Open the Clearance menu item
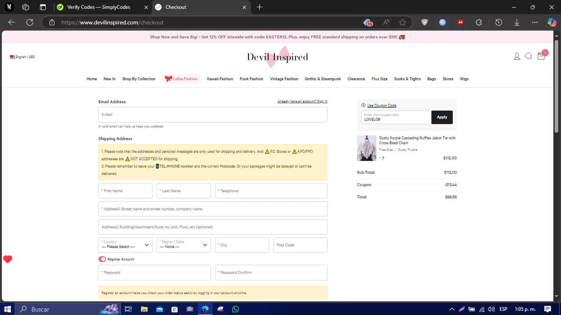 [x=356, y=79]
